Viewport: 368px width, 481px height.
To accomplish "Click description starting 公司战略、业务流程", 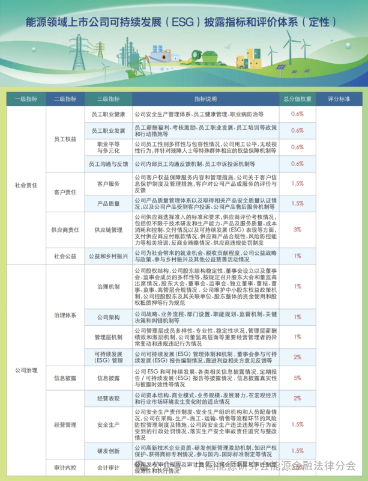I will point(205,317).
